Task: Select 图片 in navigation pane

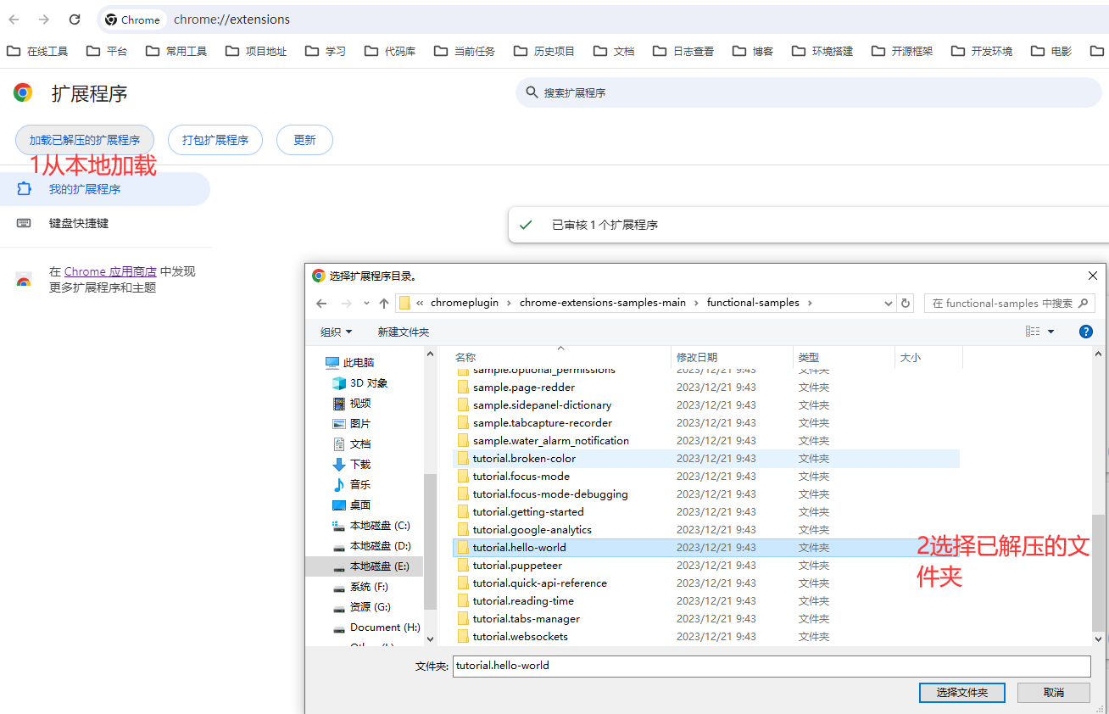Action: pos(352,424)
